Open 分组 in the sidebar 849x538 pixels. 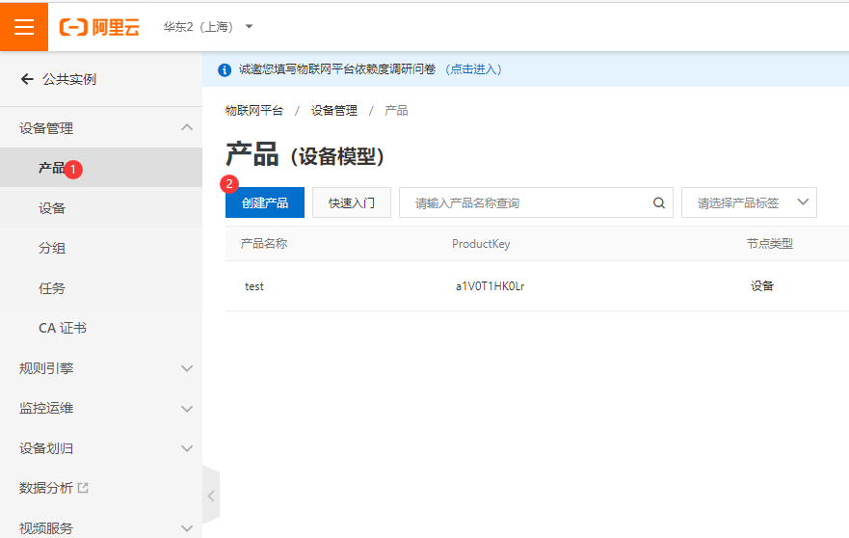point(101,248)
